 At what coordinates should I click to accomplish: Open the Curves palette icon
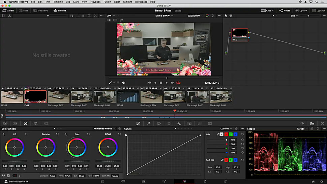coord(138,124)
